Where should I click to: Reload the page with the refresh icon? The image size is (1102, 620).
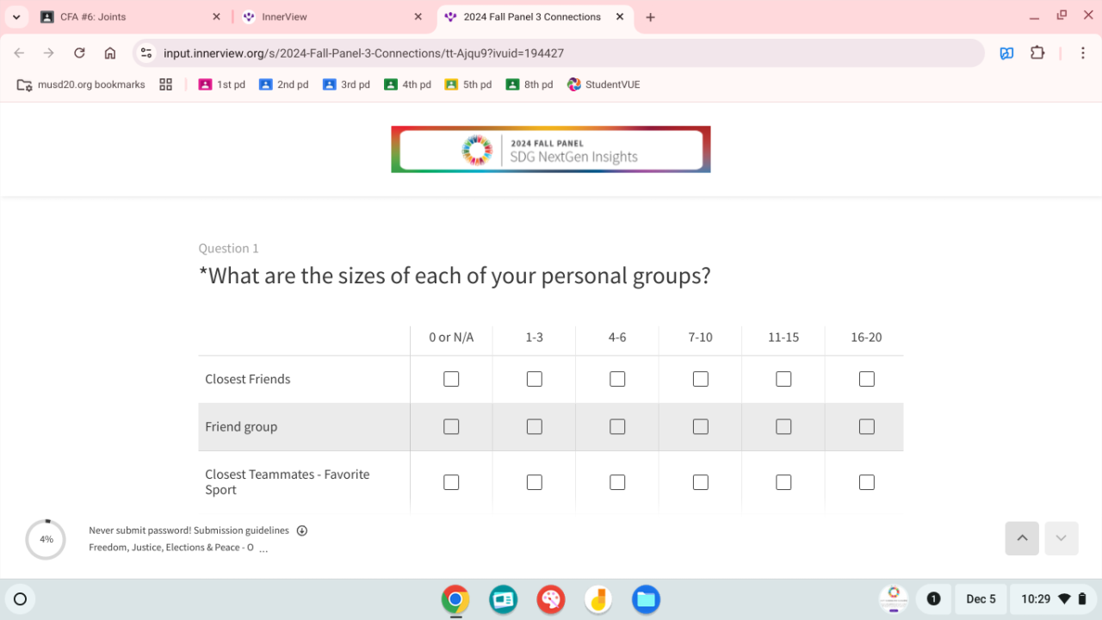(x=79, y=53)
